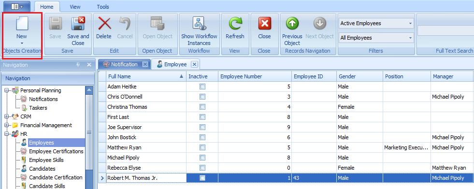The height and width of the screenshot is (189, 474).
Task: Open the New dropdown arrow
Action: 22,43
